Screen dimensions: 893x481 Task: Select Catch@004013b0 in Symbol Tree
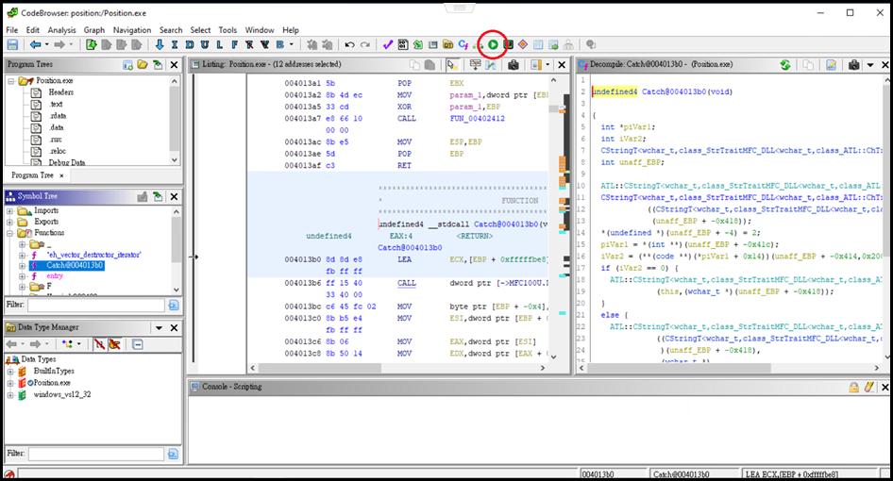coord(76,265)
